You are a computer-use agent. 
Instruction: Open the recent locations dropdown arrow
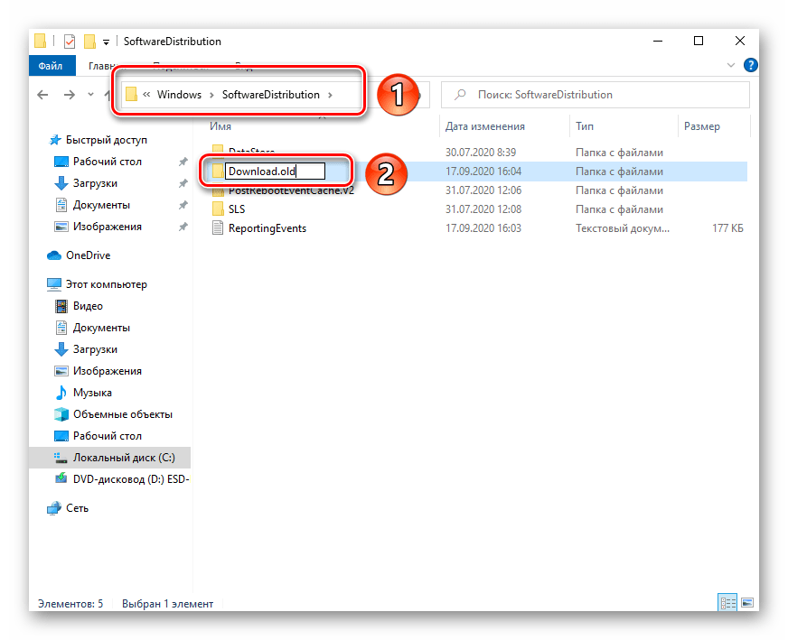(x=91, y=95)
